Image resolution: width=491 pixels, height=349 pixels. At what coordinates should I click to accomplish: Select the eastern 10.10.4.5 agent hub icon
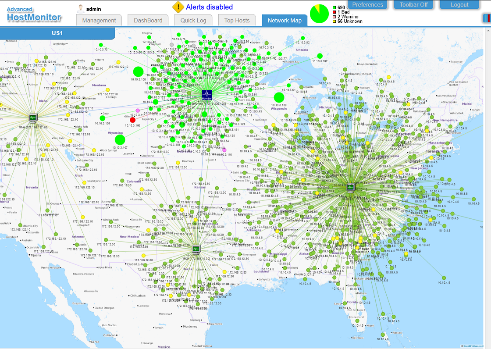[x=351, y=188]
